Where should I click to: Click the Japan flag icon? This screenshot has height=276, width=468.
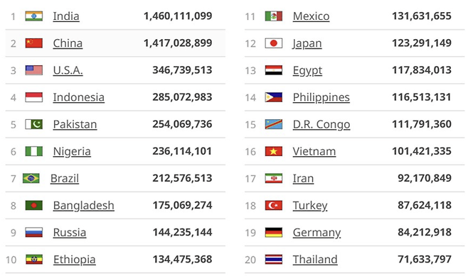pos(274,43)
